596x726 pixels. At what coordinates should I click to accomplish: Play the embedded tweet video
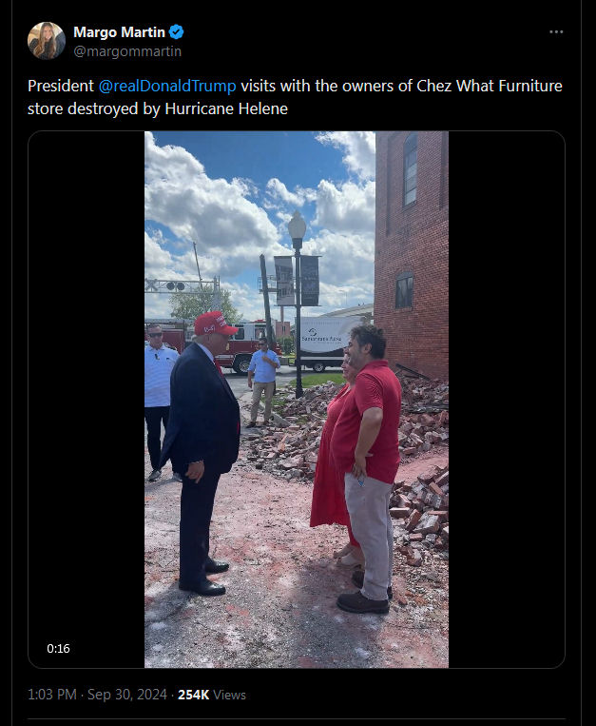pos(297,399)
